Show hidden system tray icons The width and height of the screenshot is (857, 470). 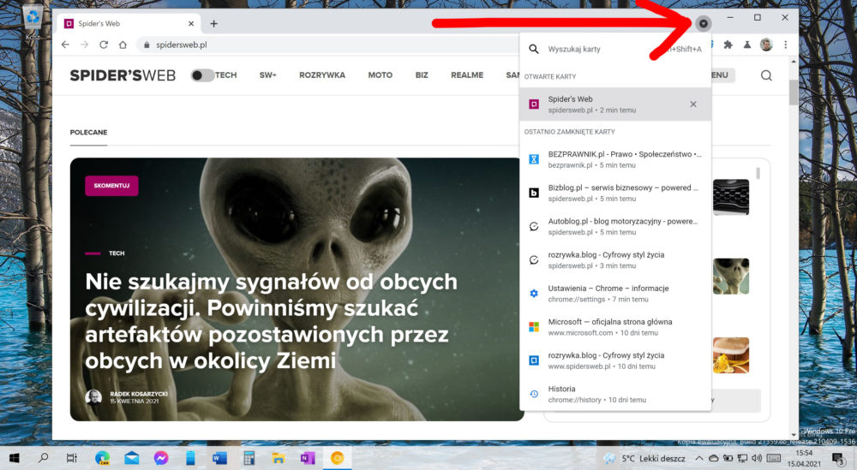[x=699, y=458]
